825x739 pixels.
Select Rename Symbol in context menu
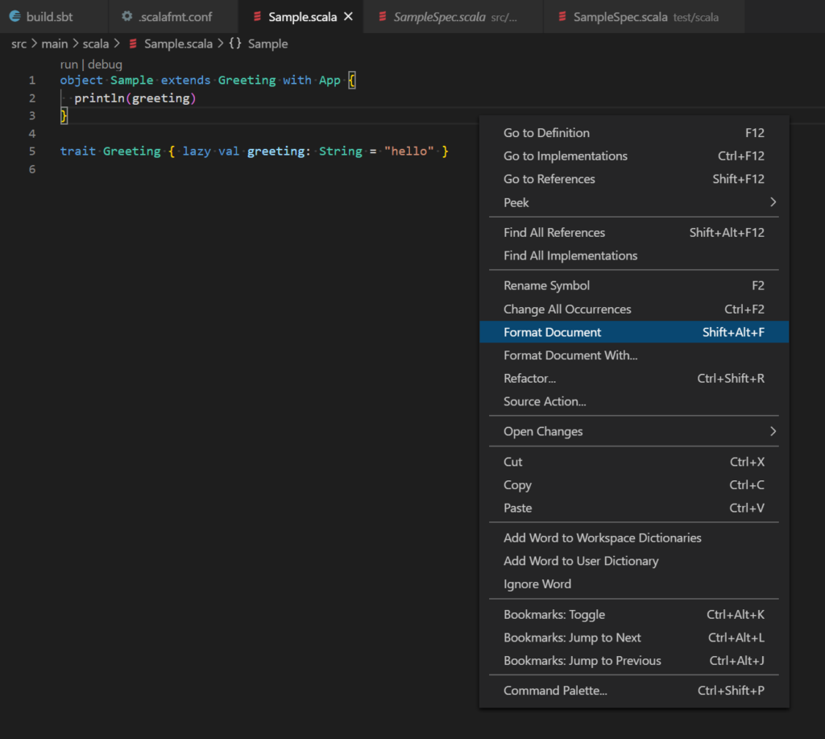pos(546,285)
